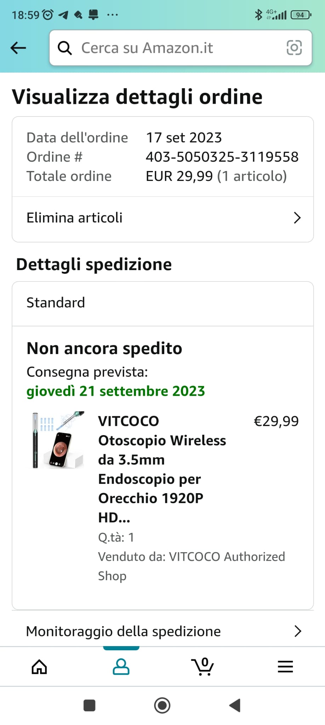
Task: Open the account profile tab icon
Action: (x=121, y=667)
